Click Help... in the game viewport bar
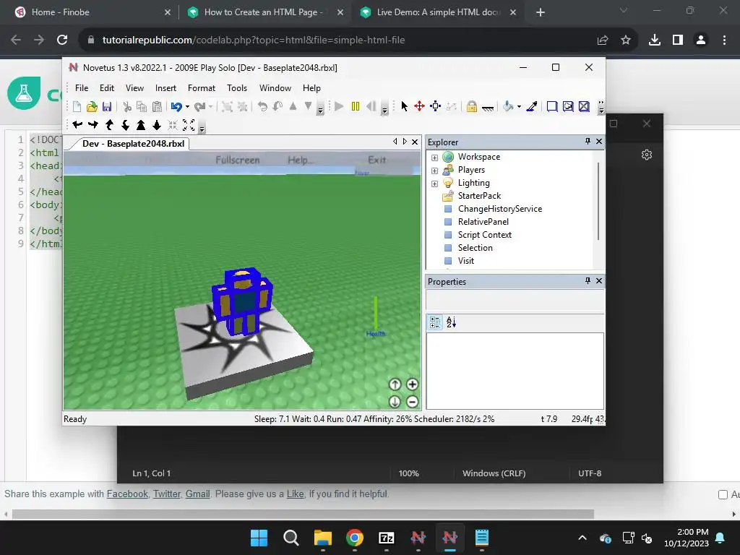The width and height of the screenshot is (740, 555). 301,160
